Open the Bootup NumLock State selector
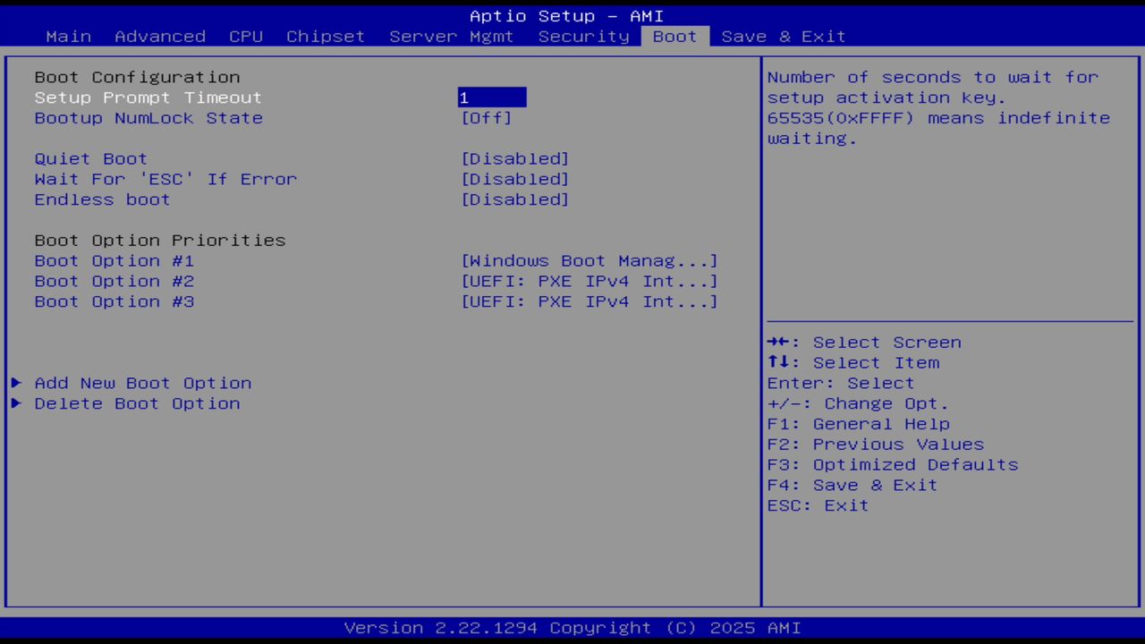This screenshot has width=1145, height=644. coord(487,118)
